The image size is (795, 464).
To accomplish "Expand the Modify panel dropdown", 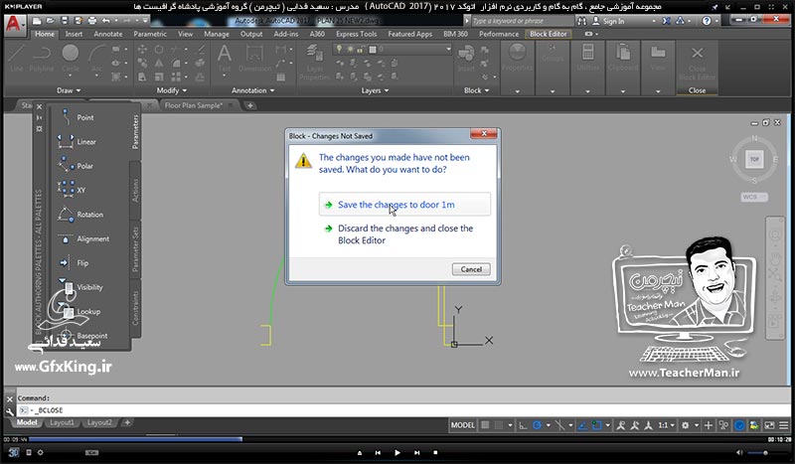I will tap(171, 90).
